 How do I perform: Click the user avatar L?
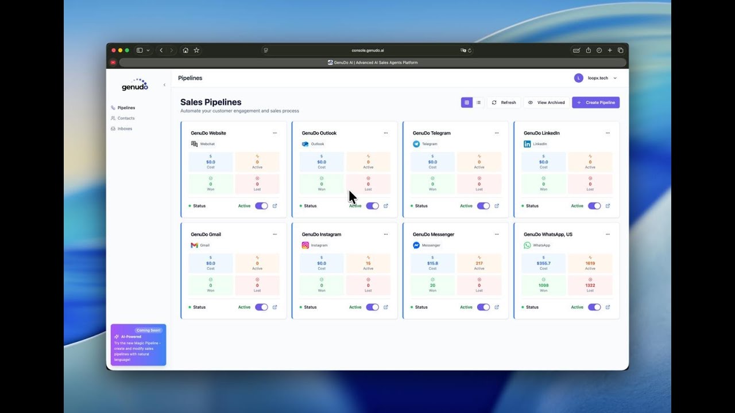tap(578, 78)
